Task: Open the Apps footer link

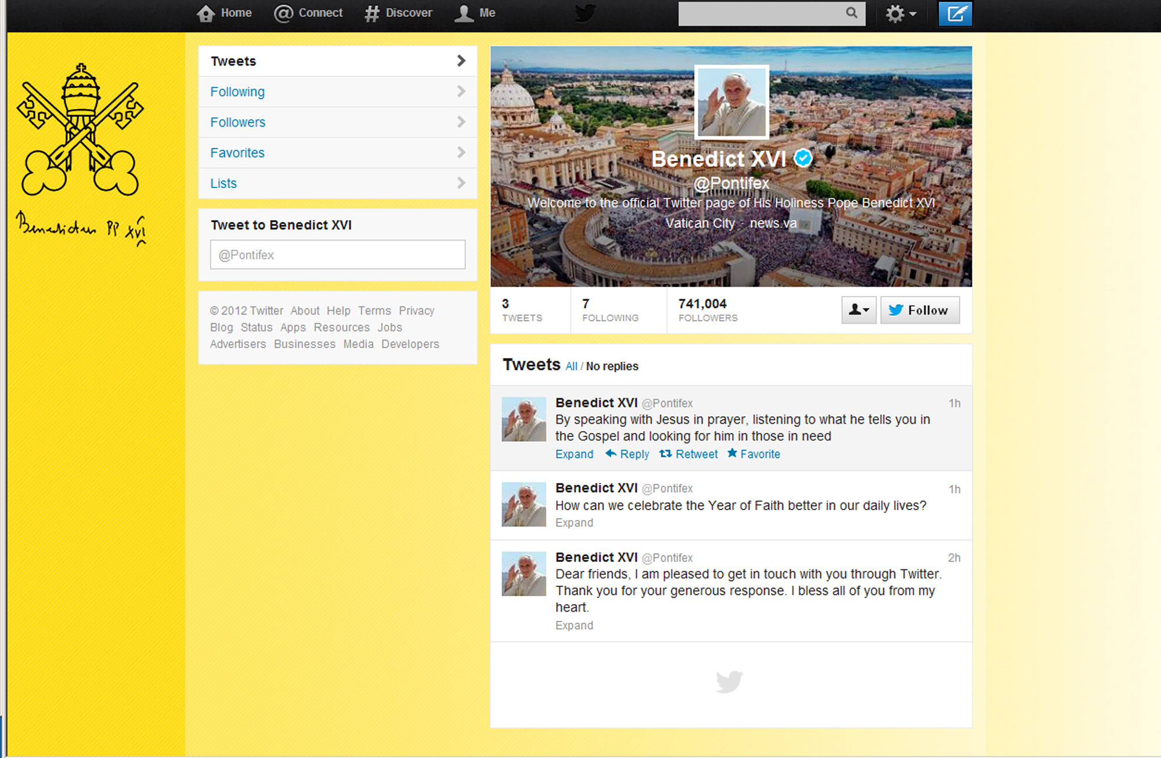Action: coord(293,327)
